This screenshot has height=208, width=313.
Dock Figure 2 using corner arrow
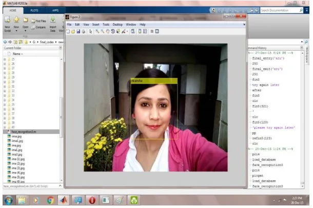244,25
